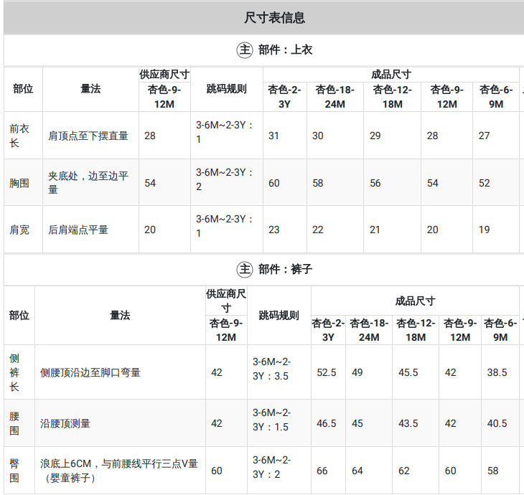The height and width of the screenshot is (495, 524).
Task: Click the 跳码规则 header in 上衣 table
Action: click(227, 89)
